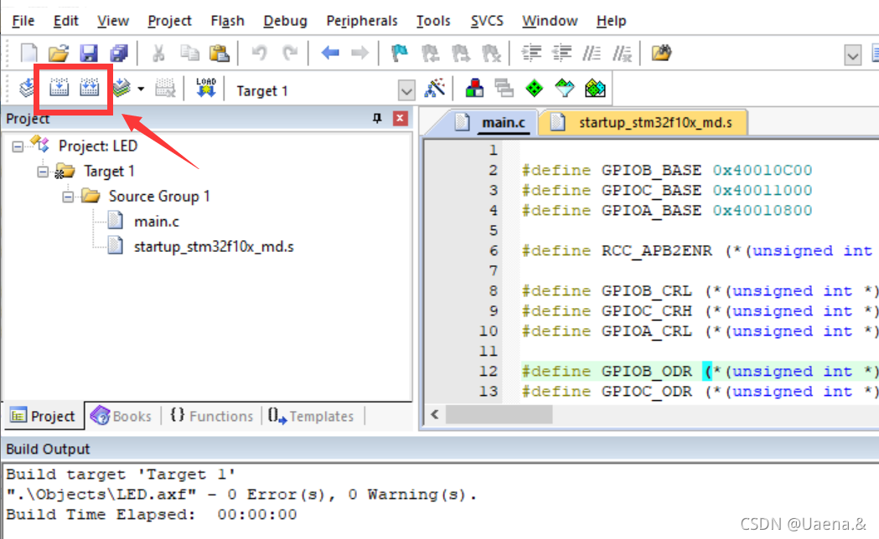Open the Window menu
Image resolution: width=879 pixels, height=539 pixels.
[550, 21]
